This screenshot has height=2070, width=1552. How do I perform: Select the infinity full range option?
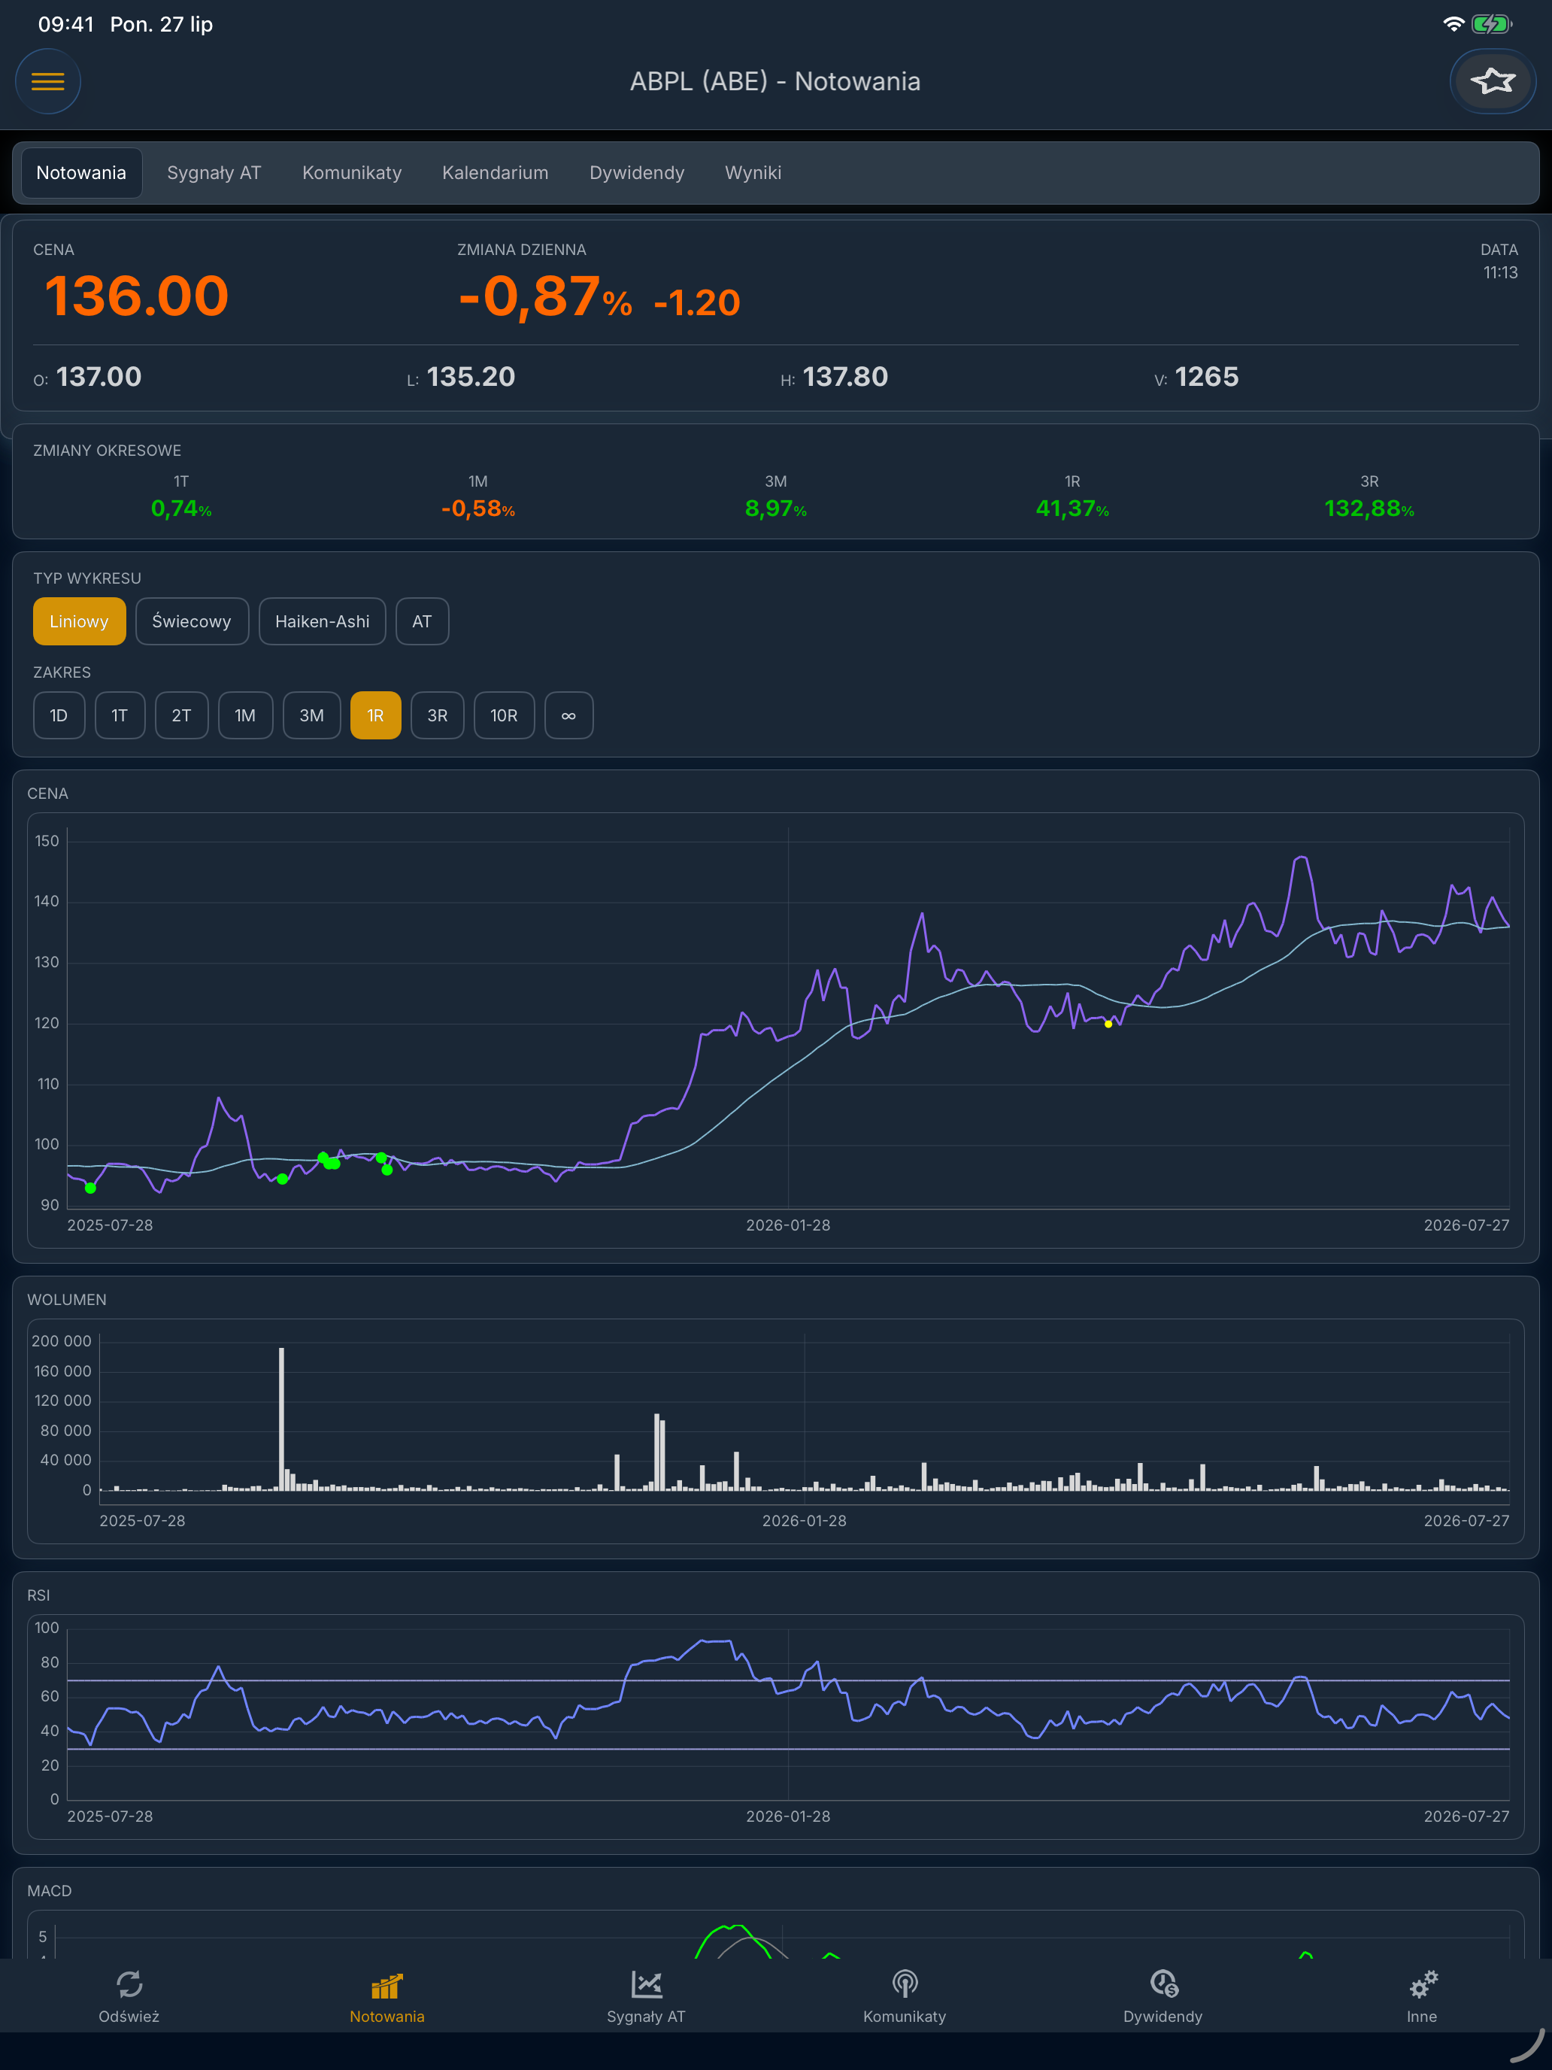pos(568,716)
